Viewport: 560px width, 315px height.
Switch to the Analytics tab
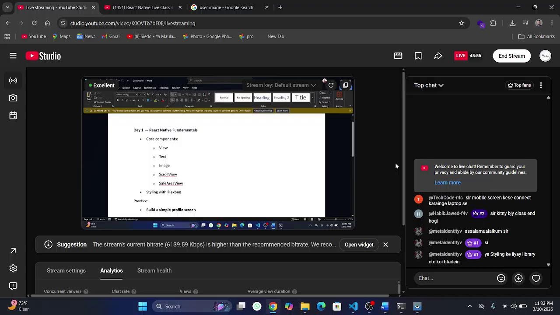click(x=112, y=270)
